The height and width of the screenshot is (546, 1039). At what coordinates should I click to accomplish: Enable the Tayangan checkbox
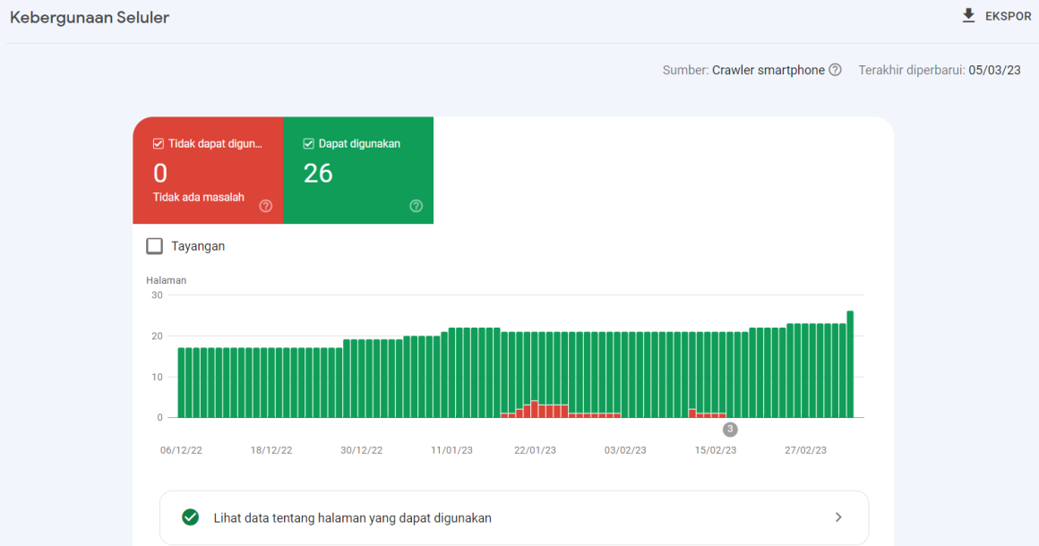pos(154,245)
